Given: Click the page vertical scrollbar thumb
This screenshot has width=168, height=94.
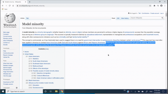Looking at the screenshot, I should coord(166,15).
